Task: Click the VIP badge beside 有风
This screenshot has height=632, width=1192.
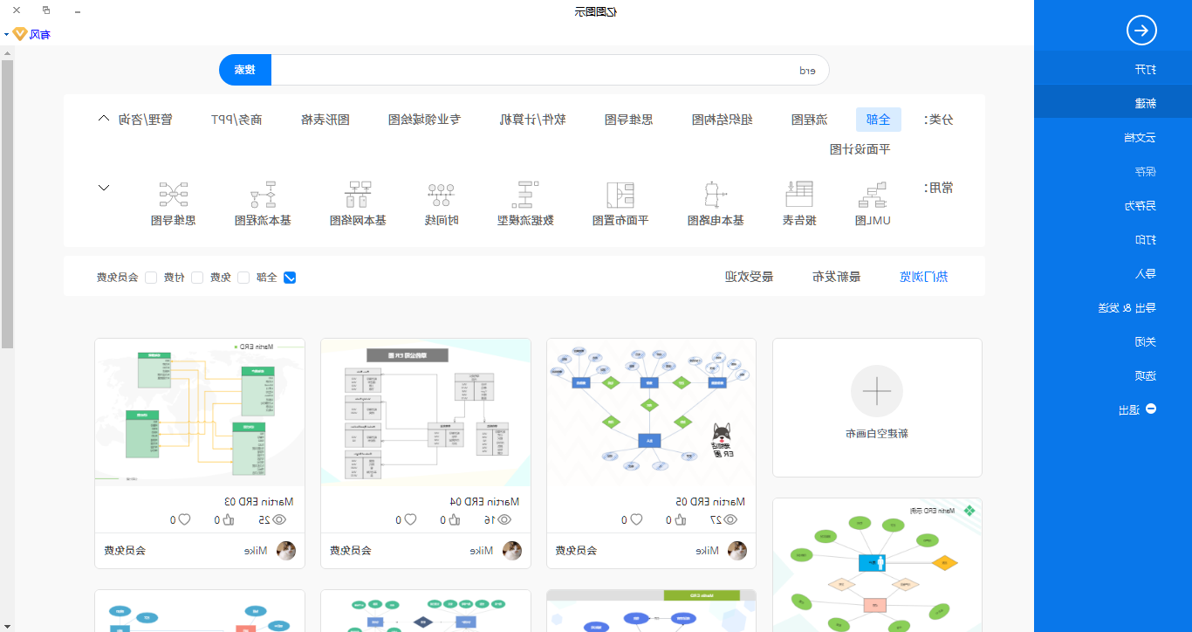Action: coord(20,35)
